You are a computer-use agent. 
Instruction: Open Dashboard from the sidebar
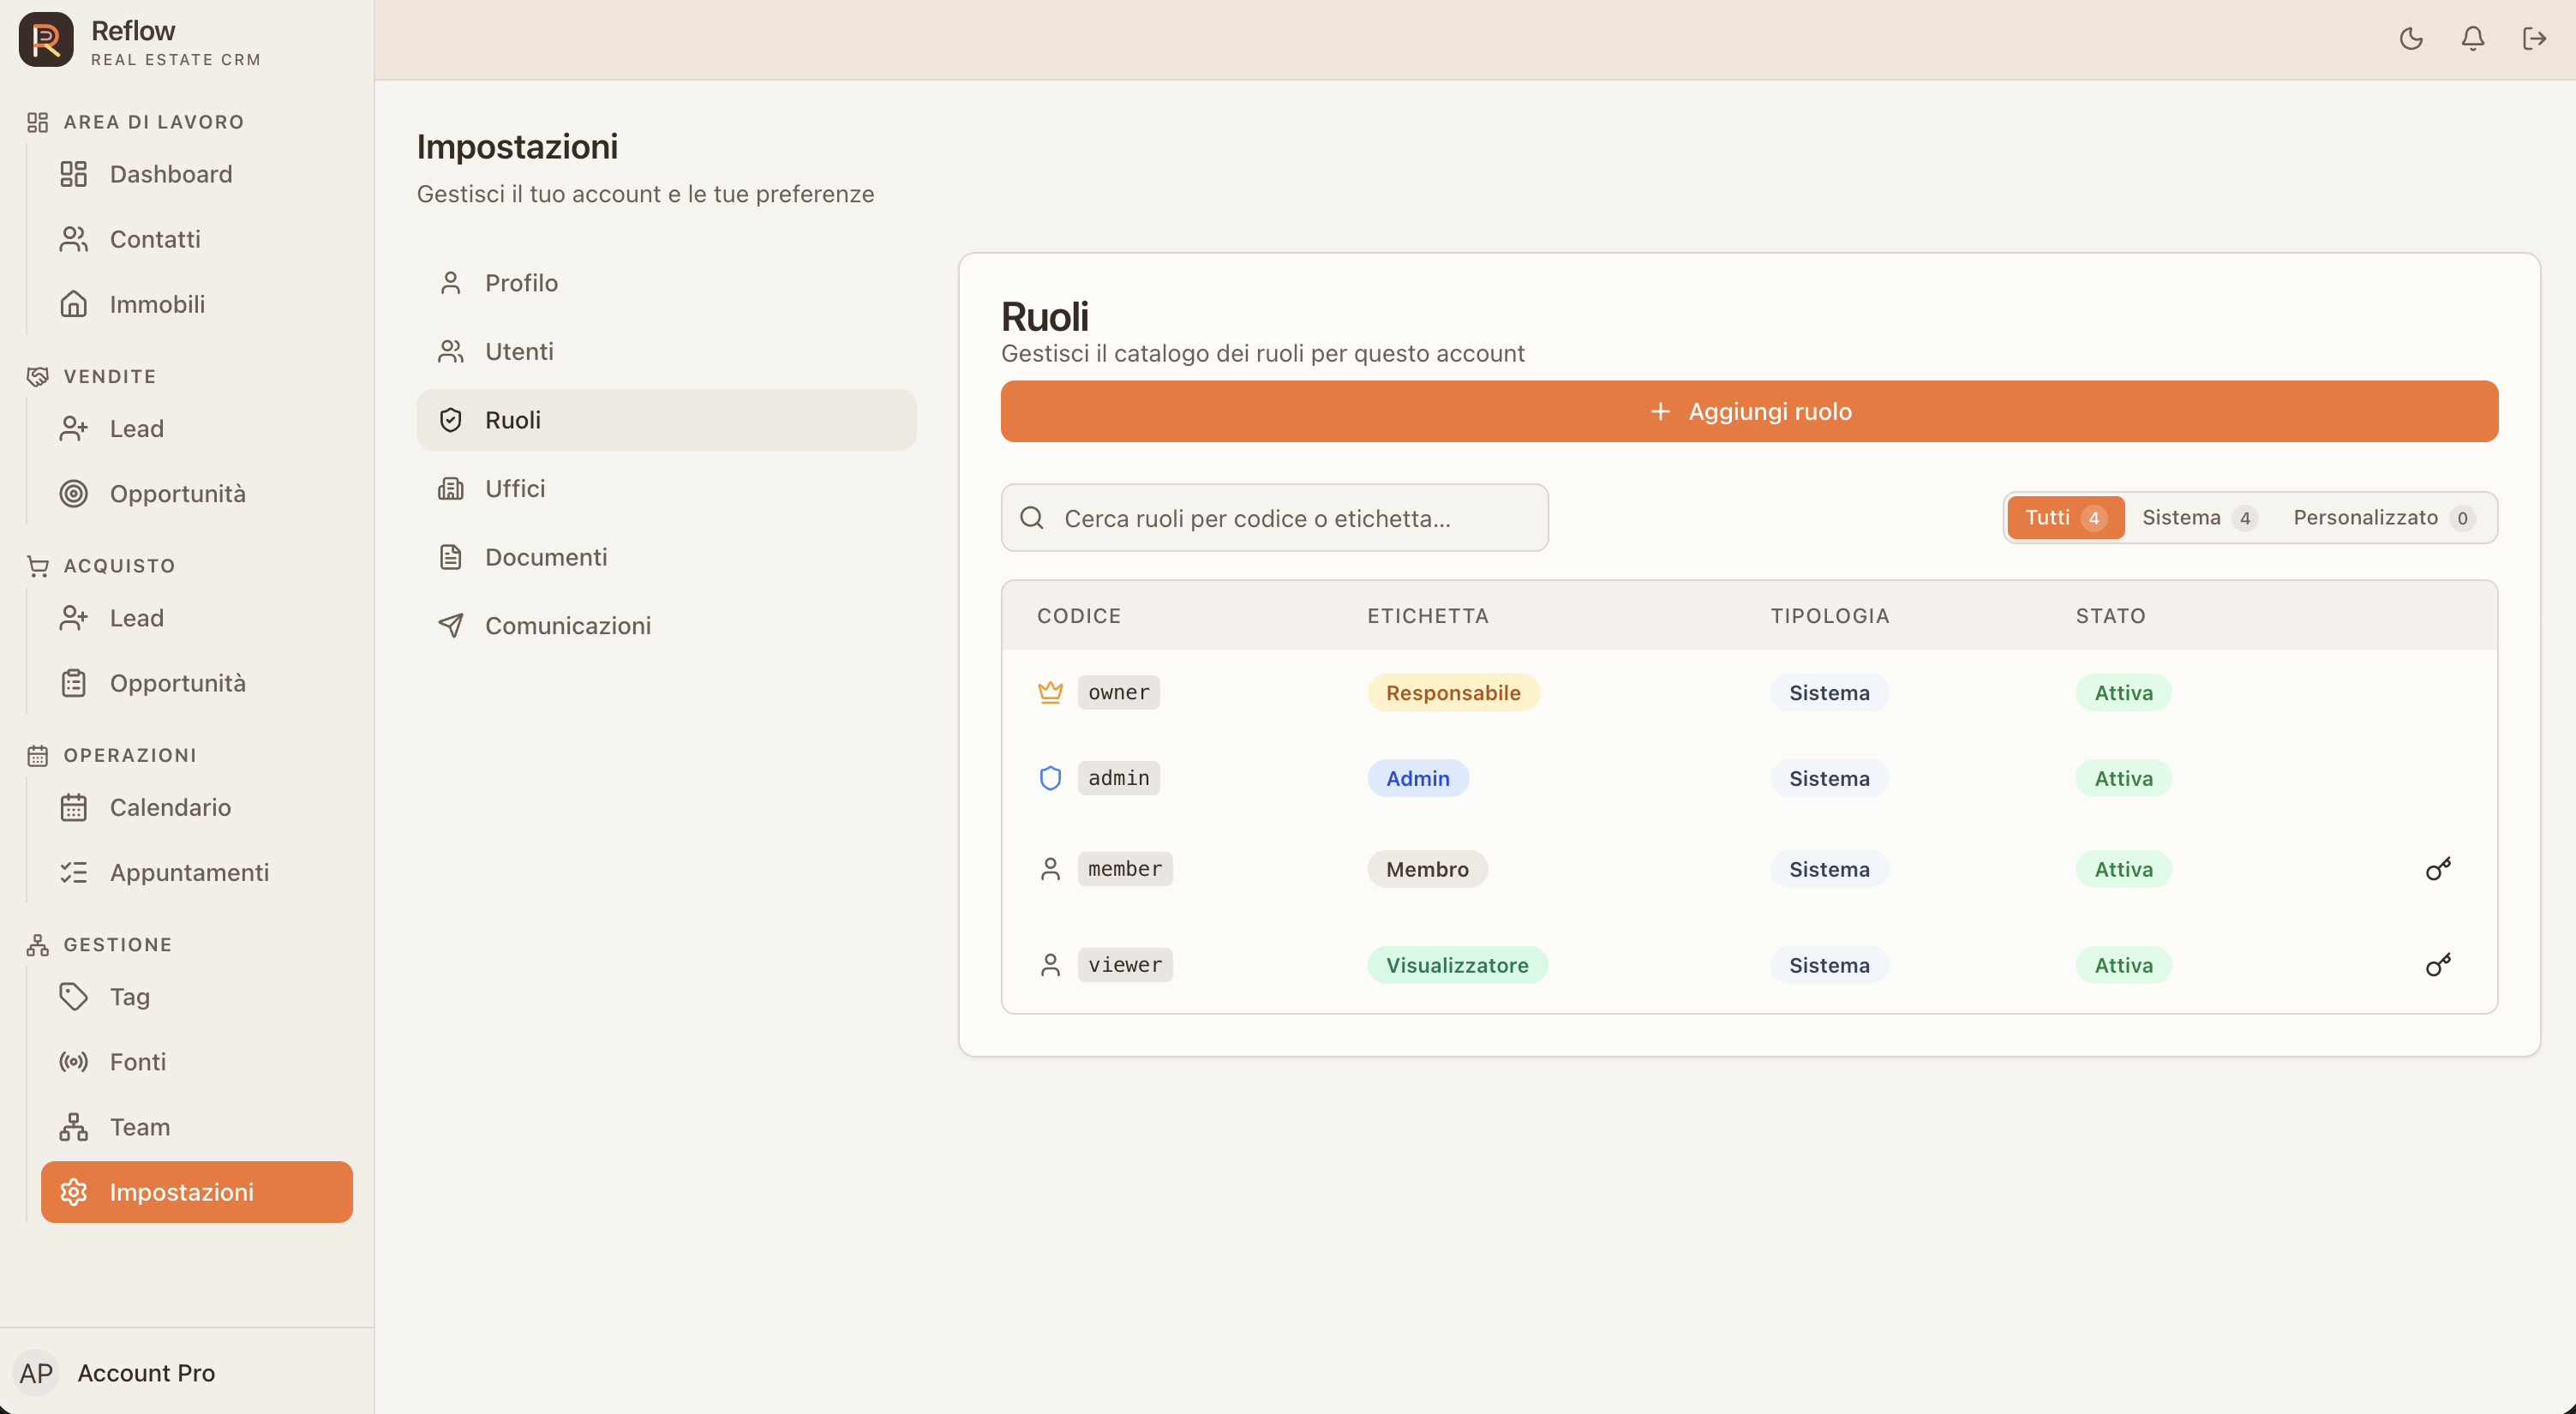(197, 174)
